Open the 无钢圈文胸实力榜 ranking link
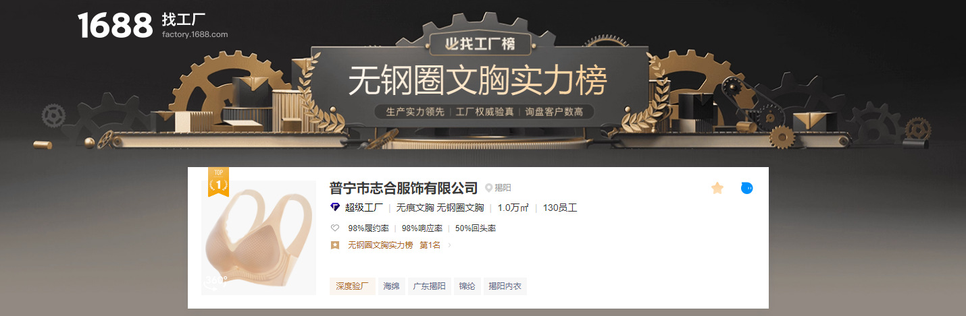966x316 pixels. point(380,245)
